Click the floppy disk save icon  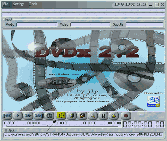82,115
